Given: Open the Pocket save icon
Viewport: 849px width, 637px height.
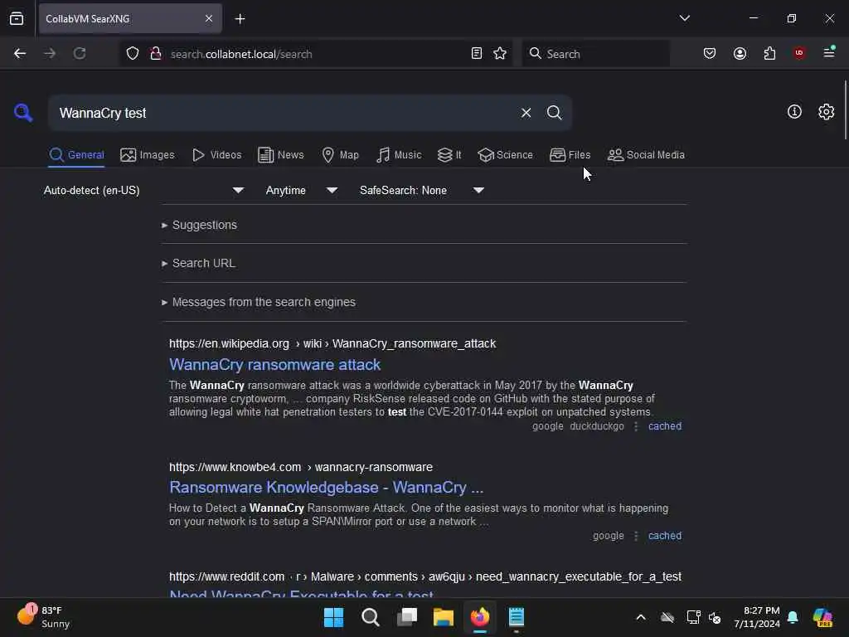Looking at the screenshot, I should click(x=710, y=53).
